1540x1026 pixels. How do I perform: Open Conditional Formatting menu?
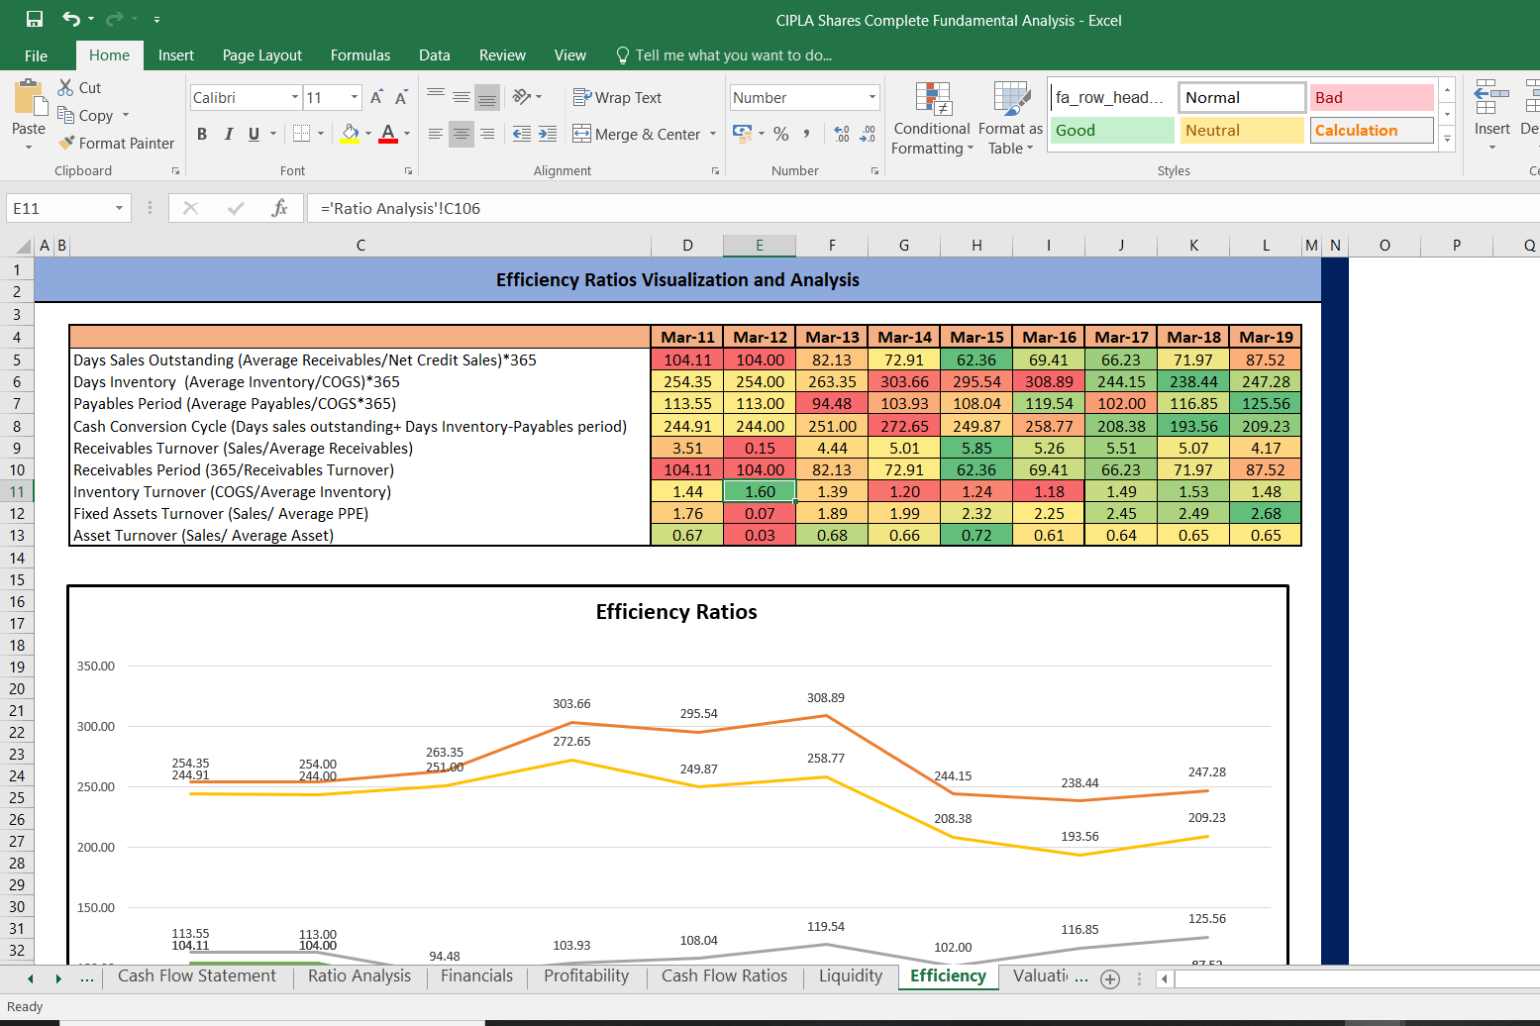click(x=931, y=119)
